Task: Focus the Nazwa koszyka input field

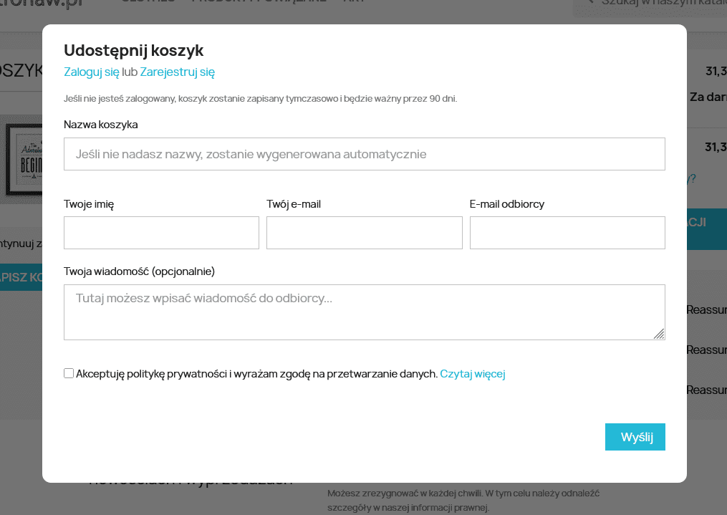Action: tap(364, 154)
